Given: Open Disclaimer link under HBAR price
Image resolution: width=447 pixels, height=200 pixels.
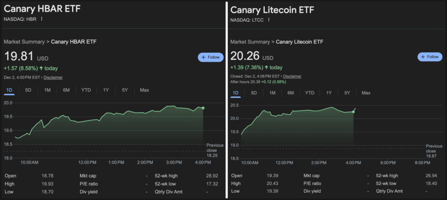Looking at the screenshot, I should point(53,77).
